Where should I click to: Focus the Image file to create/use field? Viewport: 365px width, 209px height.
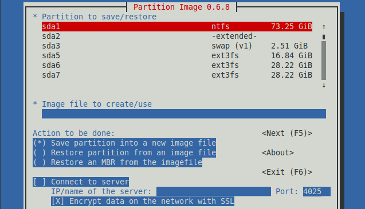point(184,114)
